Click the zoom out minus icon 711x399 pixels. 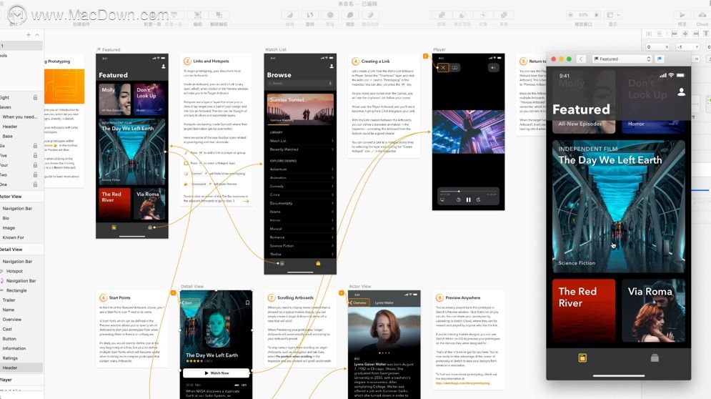[x=571, y=15]
